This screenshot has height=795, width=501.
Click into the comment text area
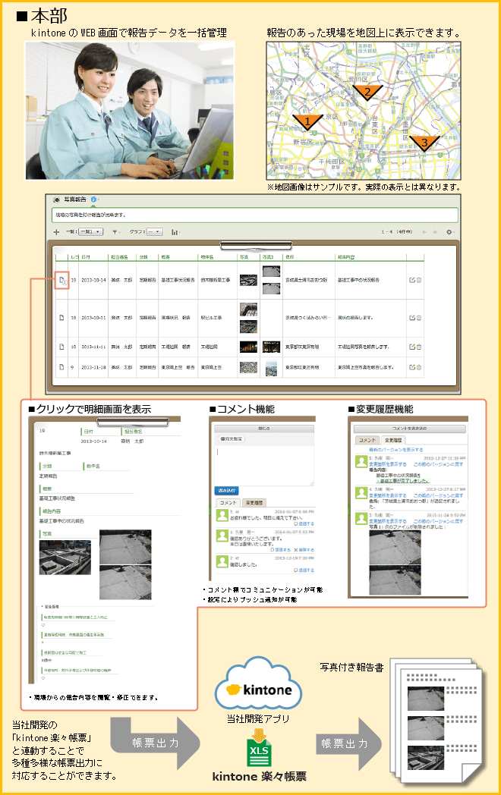coord(264,465)
